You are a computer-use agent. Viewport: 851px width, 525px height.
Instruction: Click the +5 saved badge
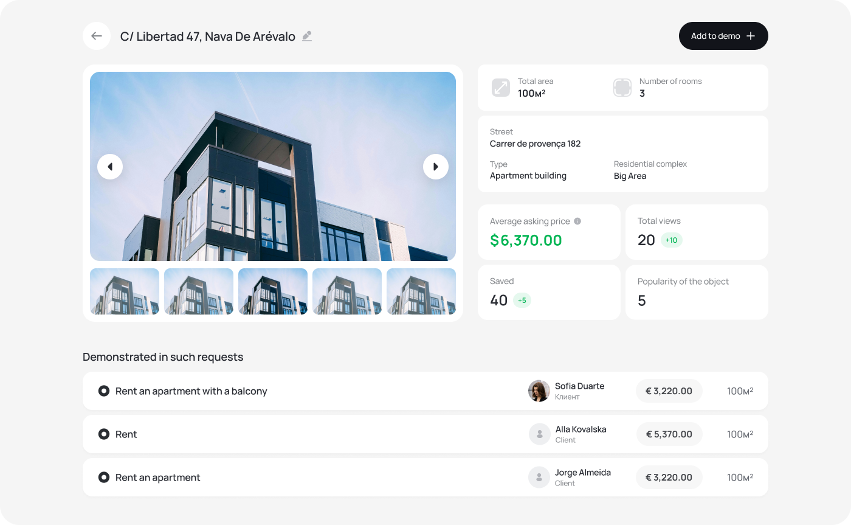coord(522,301)
